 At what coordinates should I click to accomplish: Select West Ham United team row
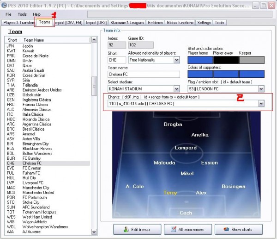pyautogui.click(x=48, y=217)
